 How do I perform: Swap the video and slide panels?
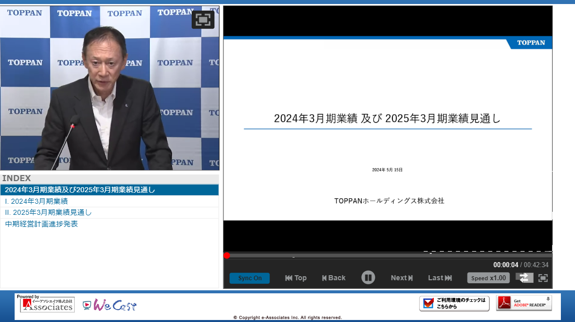coord(524,278)
